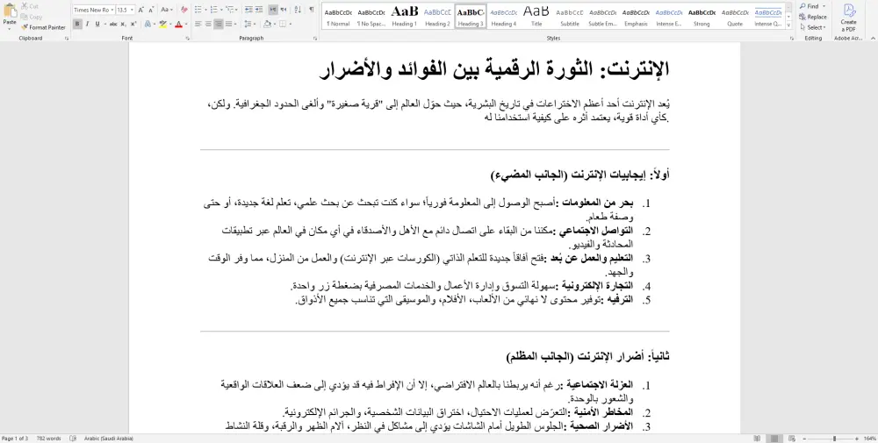Click the Text Effects icon
The width and height of the screenshot is (878, 443).
(x=148, y=24)
